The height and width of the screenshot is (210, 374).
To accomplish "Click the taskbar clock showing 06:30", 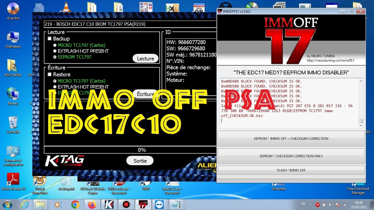I will pos(359,204).
